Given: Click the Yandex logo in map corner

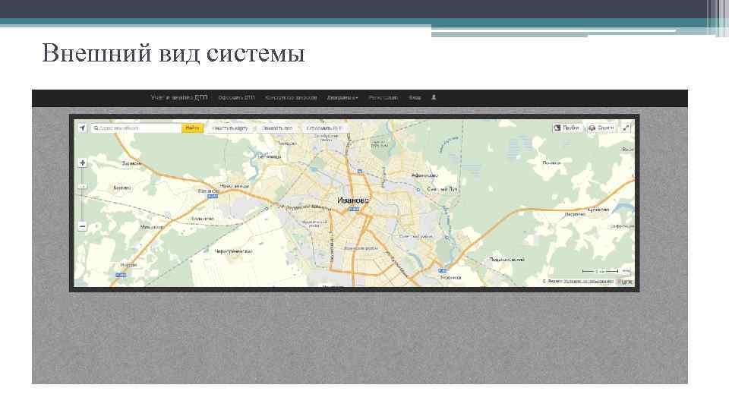Looking at the screenshot, I should point(625,282).
